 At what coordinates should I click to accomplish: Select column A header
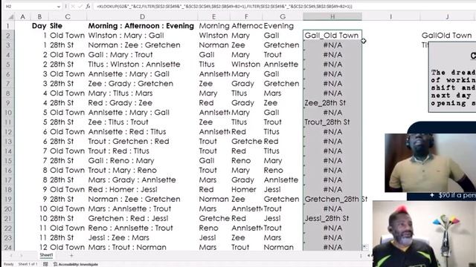22,16
